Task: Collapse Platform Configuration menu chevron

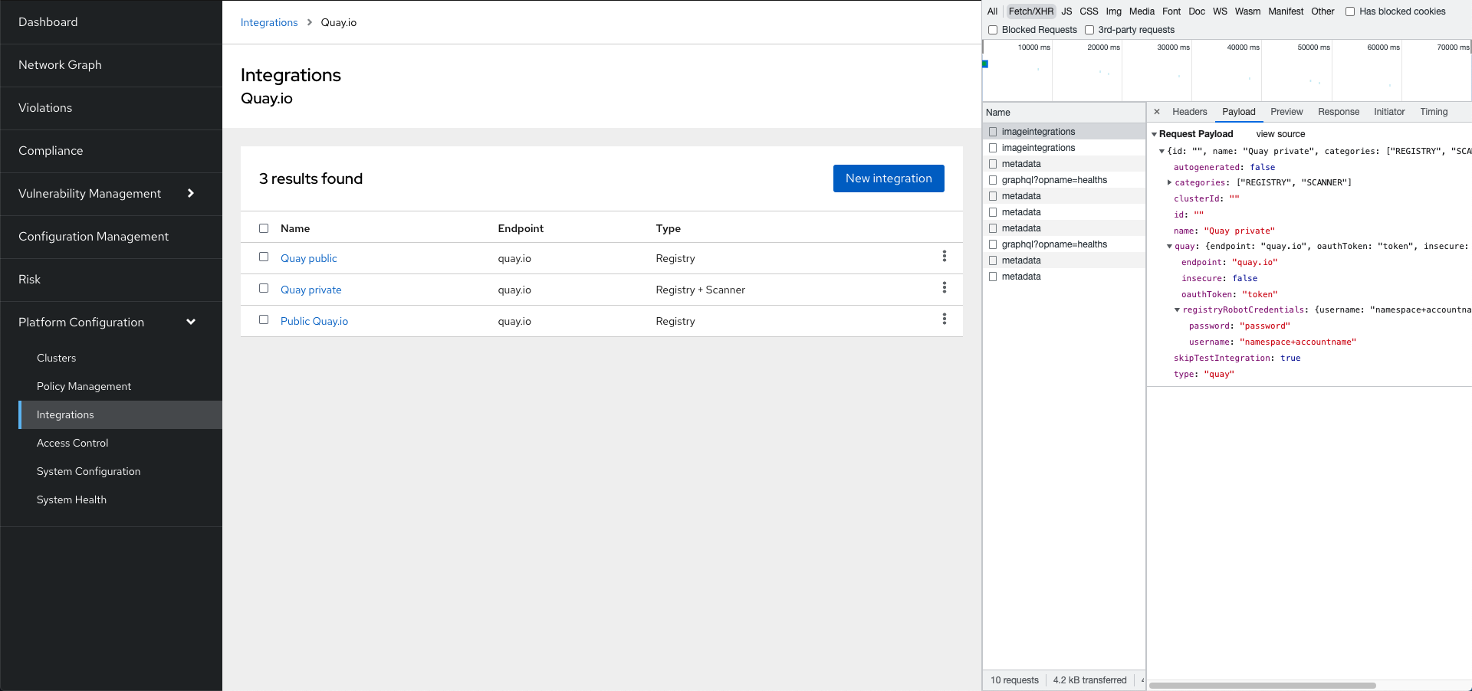Action: click(x=191, y=322)
